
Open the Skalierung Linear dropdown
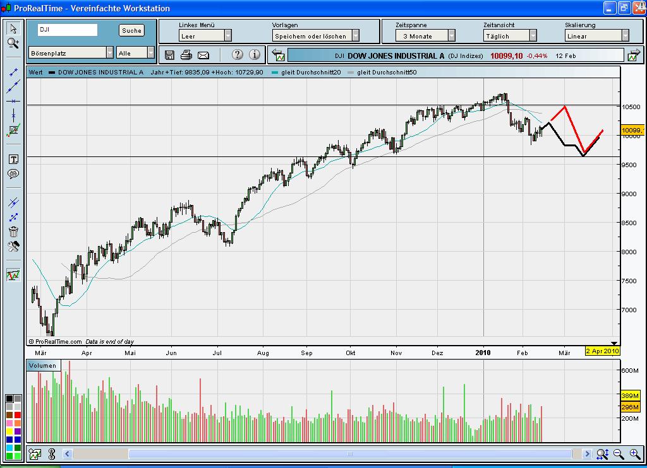596,36
